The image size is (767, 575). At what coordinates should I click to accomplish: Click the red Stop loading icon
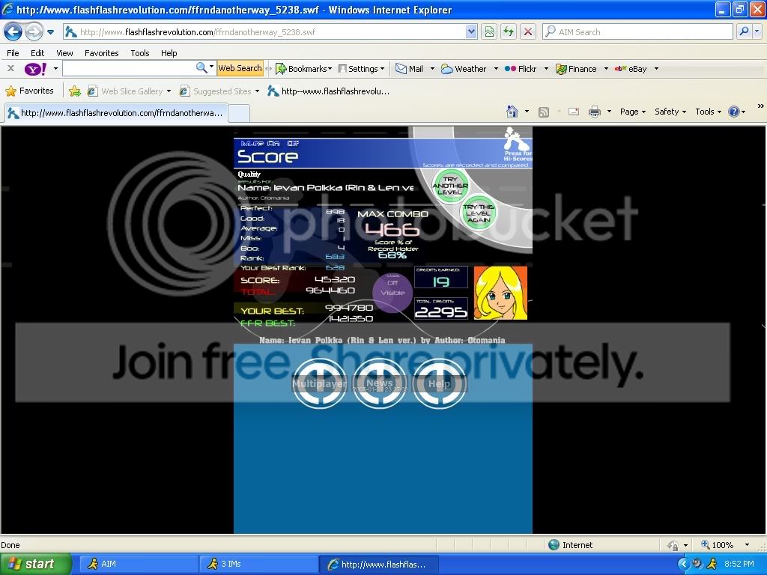pyautogui.click(x=528, y=31)
